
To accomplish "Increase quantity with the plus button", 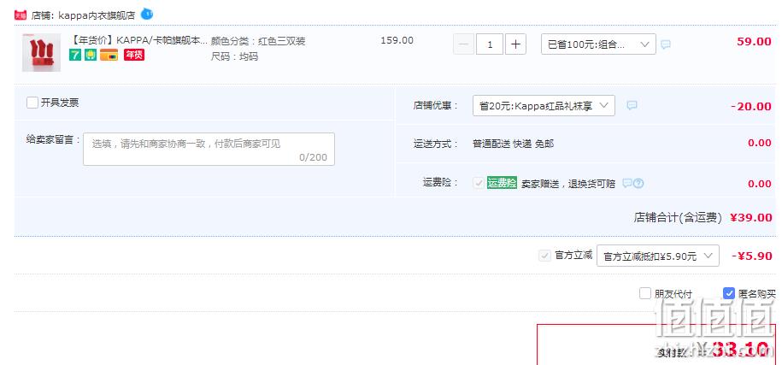I will pyautogui.click(x=515, y=44).
